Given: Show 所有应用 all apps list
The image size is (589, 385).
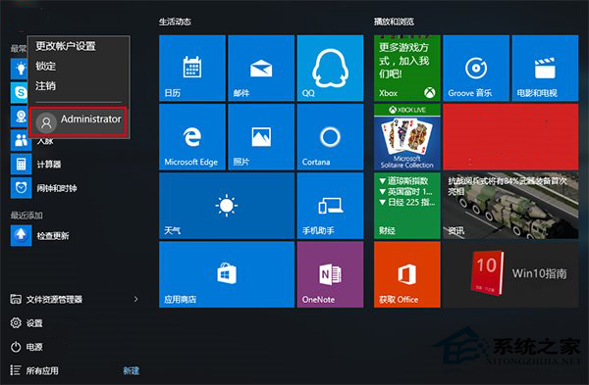Looking at the screenshot, I should [x=34, y=370].
